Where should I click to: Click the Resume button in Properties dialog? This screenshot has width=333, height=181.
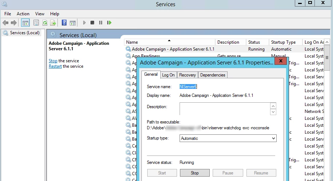pos(261,173)
